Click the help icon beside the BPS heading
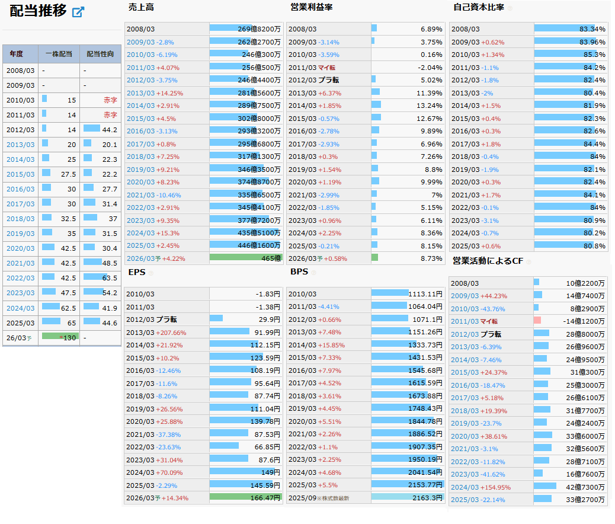Screen dimensions: 615x524 tap(313, 273)
